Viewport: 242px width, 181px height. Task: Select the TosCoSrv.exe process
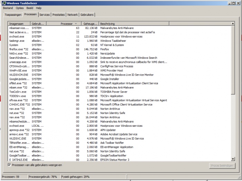(x=120, y=92)
